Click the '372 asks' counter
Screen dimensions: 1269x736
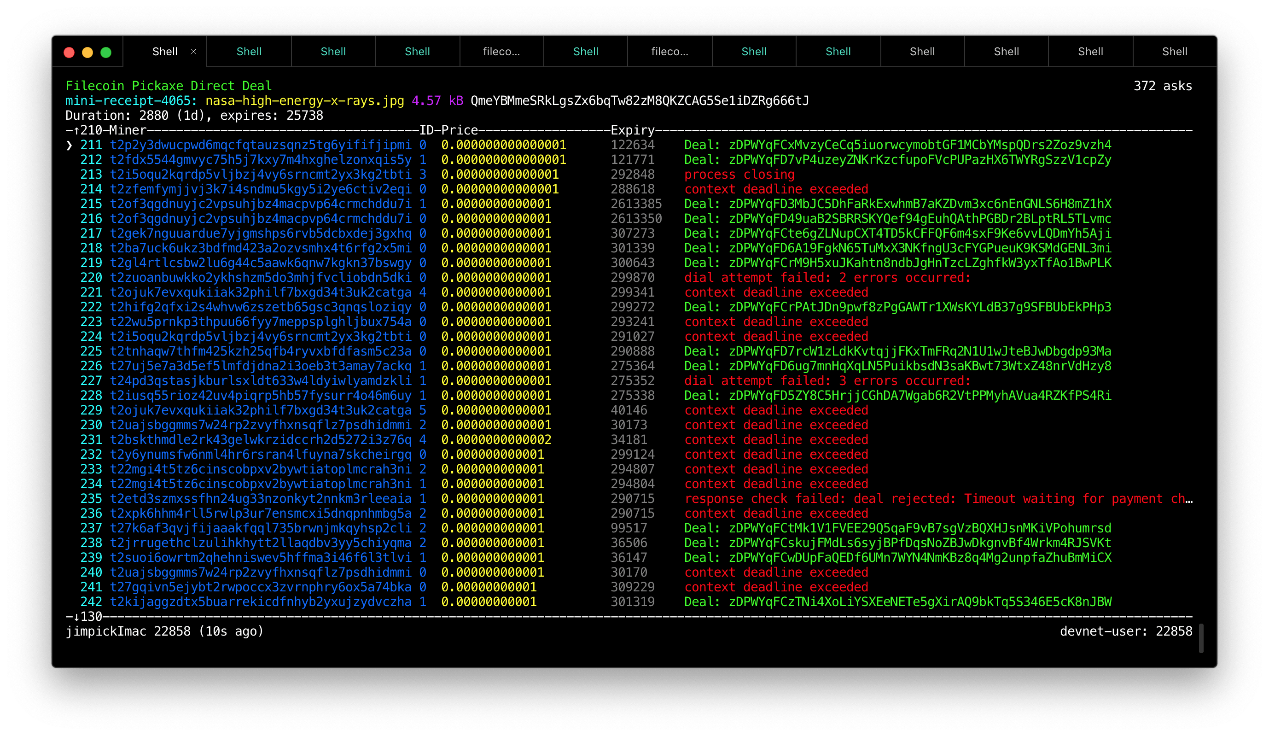(1163, 86)
